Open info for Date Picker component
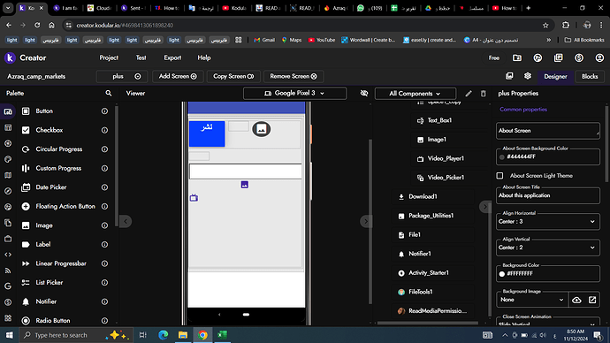 click(x=104, y=187)
